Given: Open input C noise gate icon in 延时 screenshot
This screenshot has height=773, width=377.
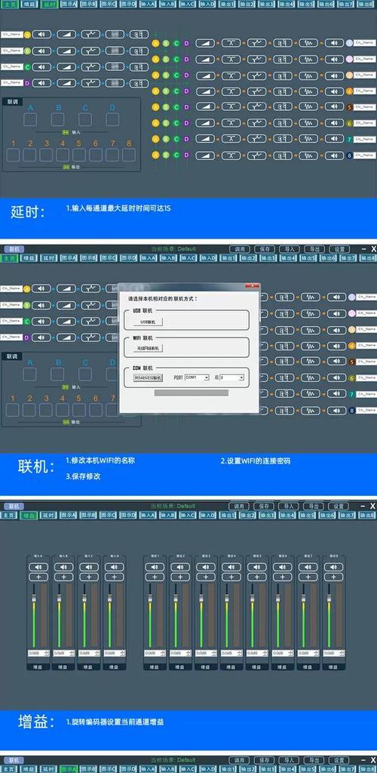Looking at the screenshot, I should (115, 67).
